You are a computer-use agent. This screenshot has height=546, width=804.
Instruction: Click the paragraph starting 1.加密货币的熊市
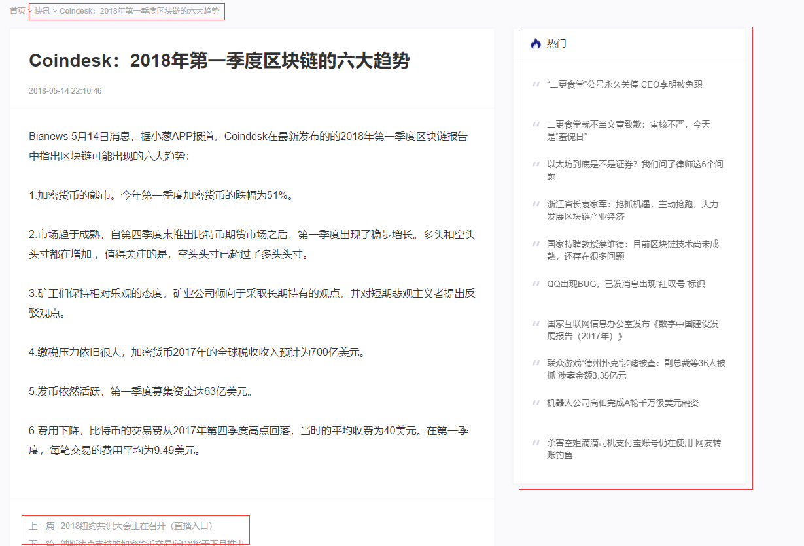[x=162, y=196]
